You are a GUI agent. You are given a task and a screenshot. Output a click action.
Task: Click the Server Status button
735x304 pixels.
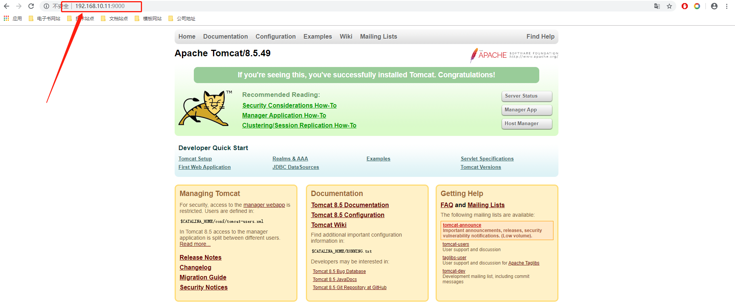point(527,96)
